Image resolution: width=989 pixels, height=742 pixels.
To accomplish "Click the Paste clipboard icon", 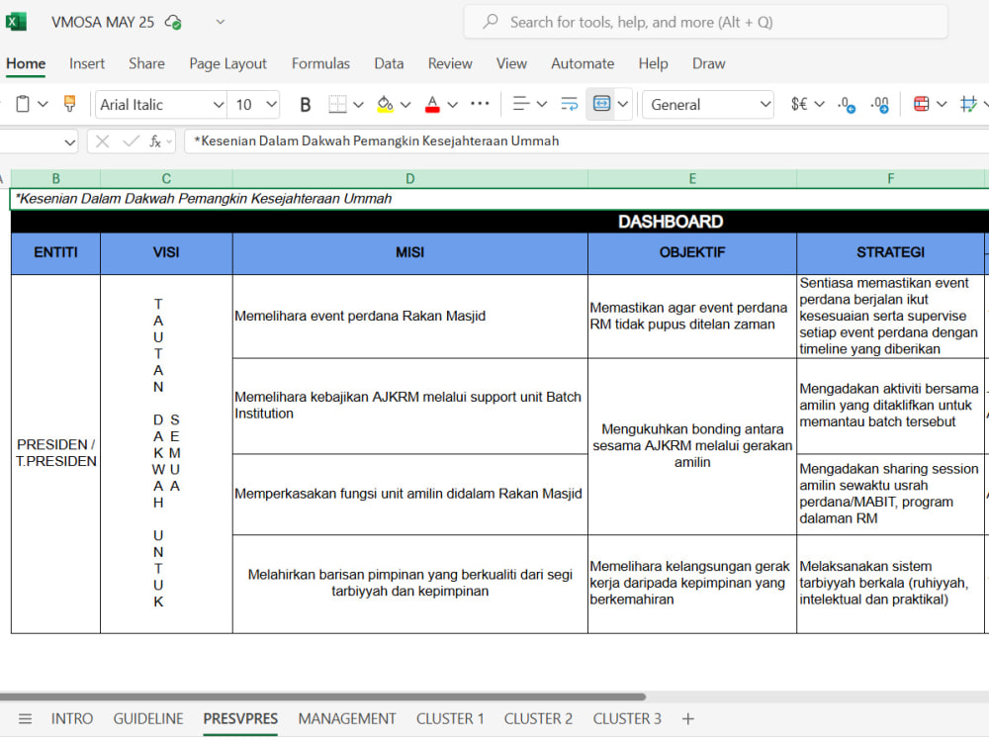I will pos(23,104).
